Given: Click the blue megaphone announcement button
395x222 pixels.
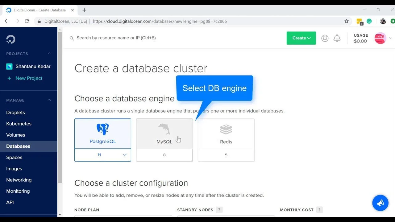Looking at the screenshot, I should click(x=380, y=203).
